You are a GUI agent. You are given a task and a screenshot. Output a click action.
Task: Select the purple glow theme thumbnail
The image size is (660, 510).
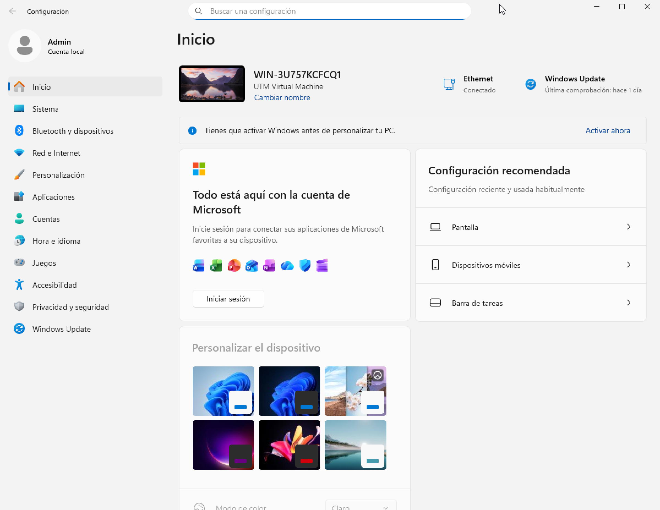223,445
